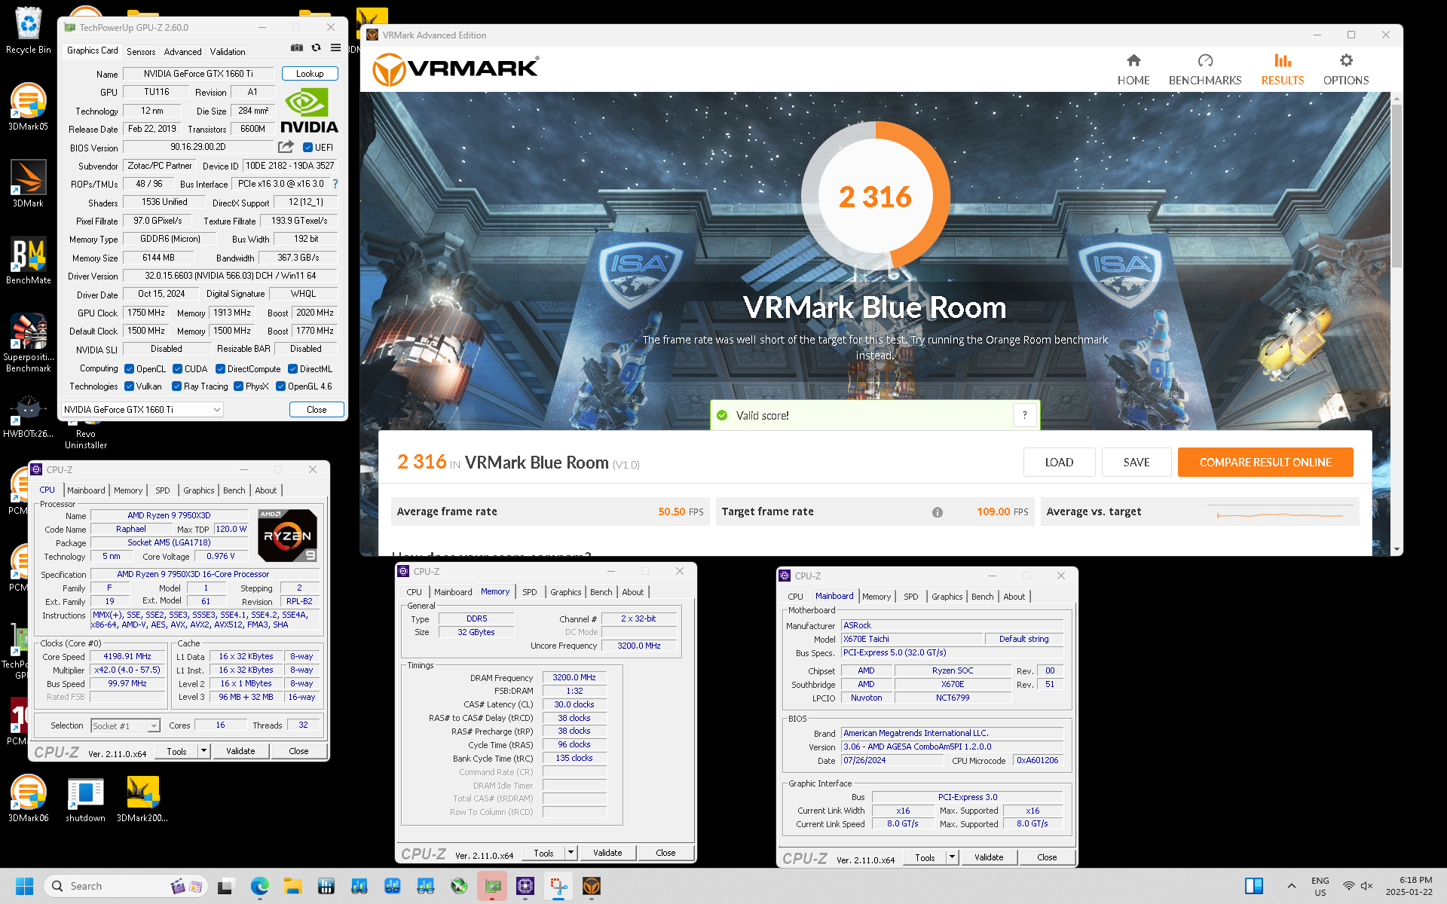Toggle the UEFI checkbox in GPU-Z
1447x904 pixels.
point(307,148)
